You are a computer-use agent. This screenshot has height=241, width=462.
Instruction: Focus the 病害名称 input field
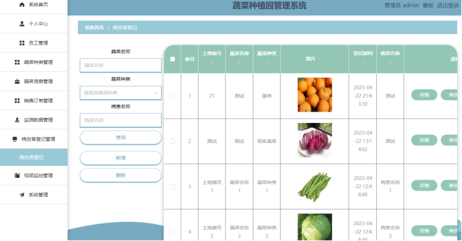(x=120, y=120)
